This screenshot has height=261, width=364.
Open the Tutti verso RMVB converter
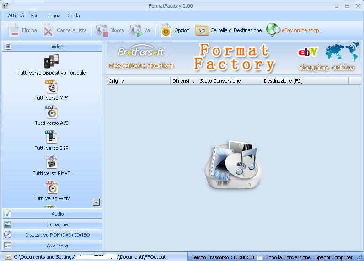click(51, 162)
